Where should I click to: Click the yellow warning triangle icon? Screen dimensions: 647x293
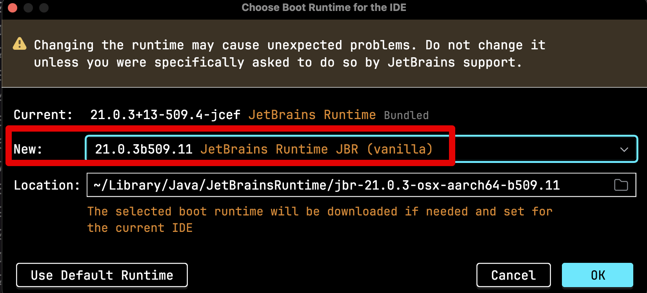(20, 44)
